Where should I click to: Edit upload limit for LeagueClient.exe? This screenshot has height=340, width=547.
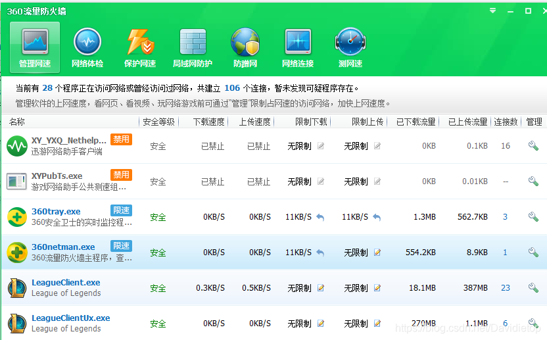(x=377, y=288)
